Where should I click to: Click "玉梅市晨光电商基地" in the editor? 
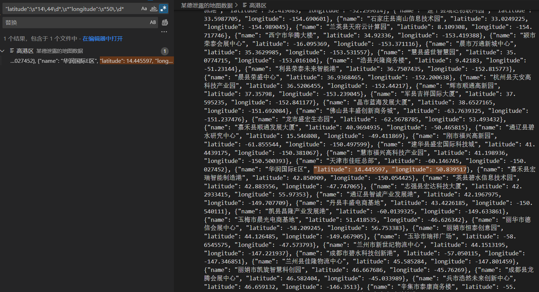click(x=266, y=220)
